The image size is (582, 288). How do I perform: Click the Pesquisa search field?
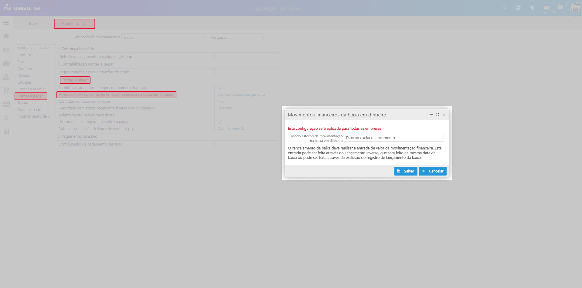pyautogui.click(x=236, y=37)
